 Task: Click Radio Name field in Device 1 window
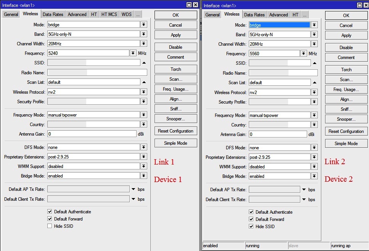point(97,72)
